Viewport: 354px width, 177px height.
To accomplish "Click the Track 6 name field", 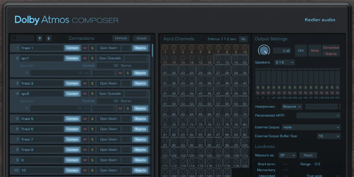I will 42,129.
